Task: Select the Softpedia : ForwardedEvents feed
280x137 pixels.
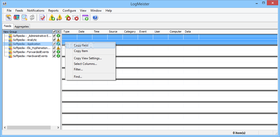Action: pos(31,52)
